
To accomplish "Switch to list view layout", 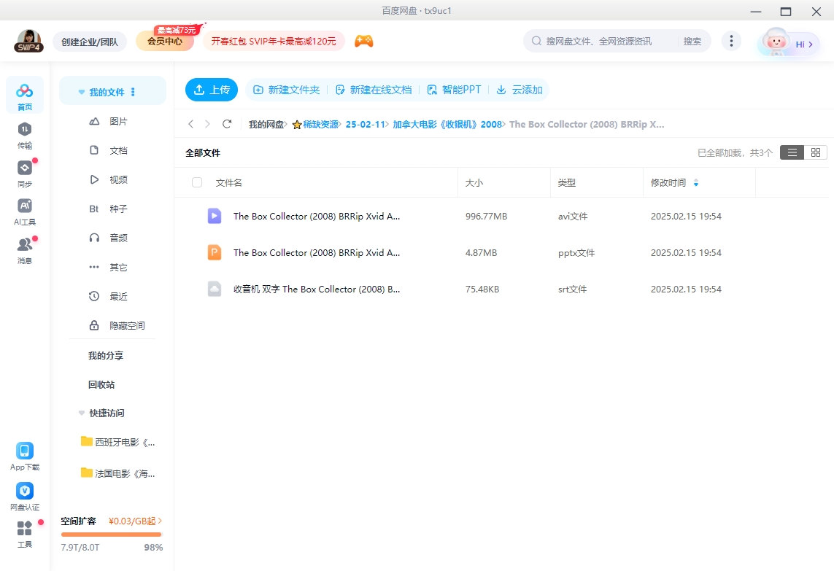I will [x=792, y=152].
